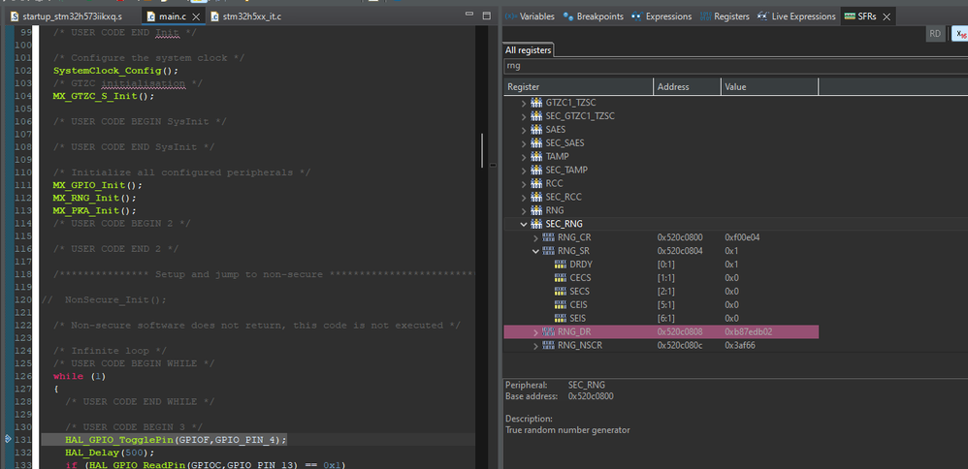This screenshot has width=968, height=469.
Task: Click the RD read register button
Action: pyautogui.click(x=935, y=33)
